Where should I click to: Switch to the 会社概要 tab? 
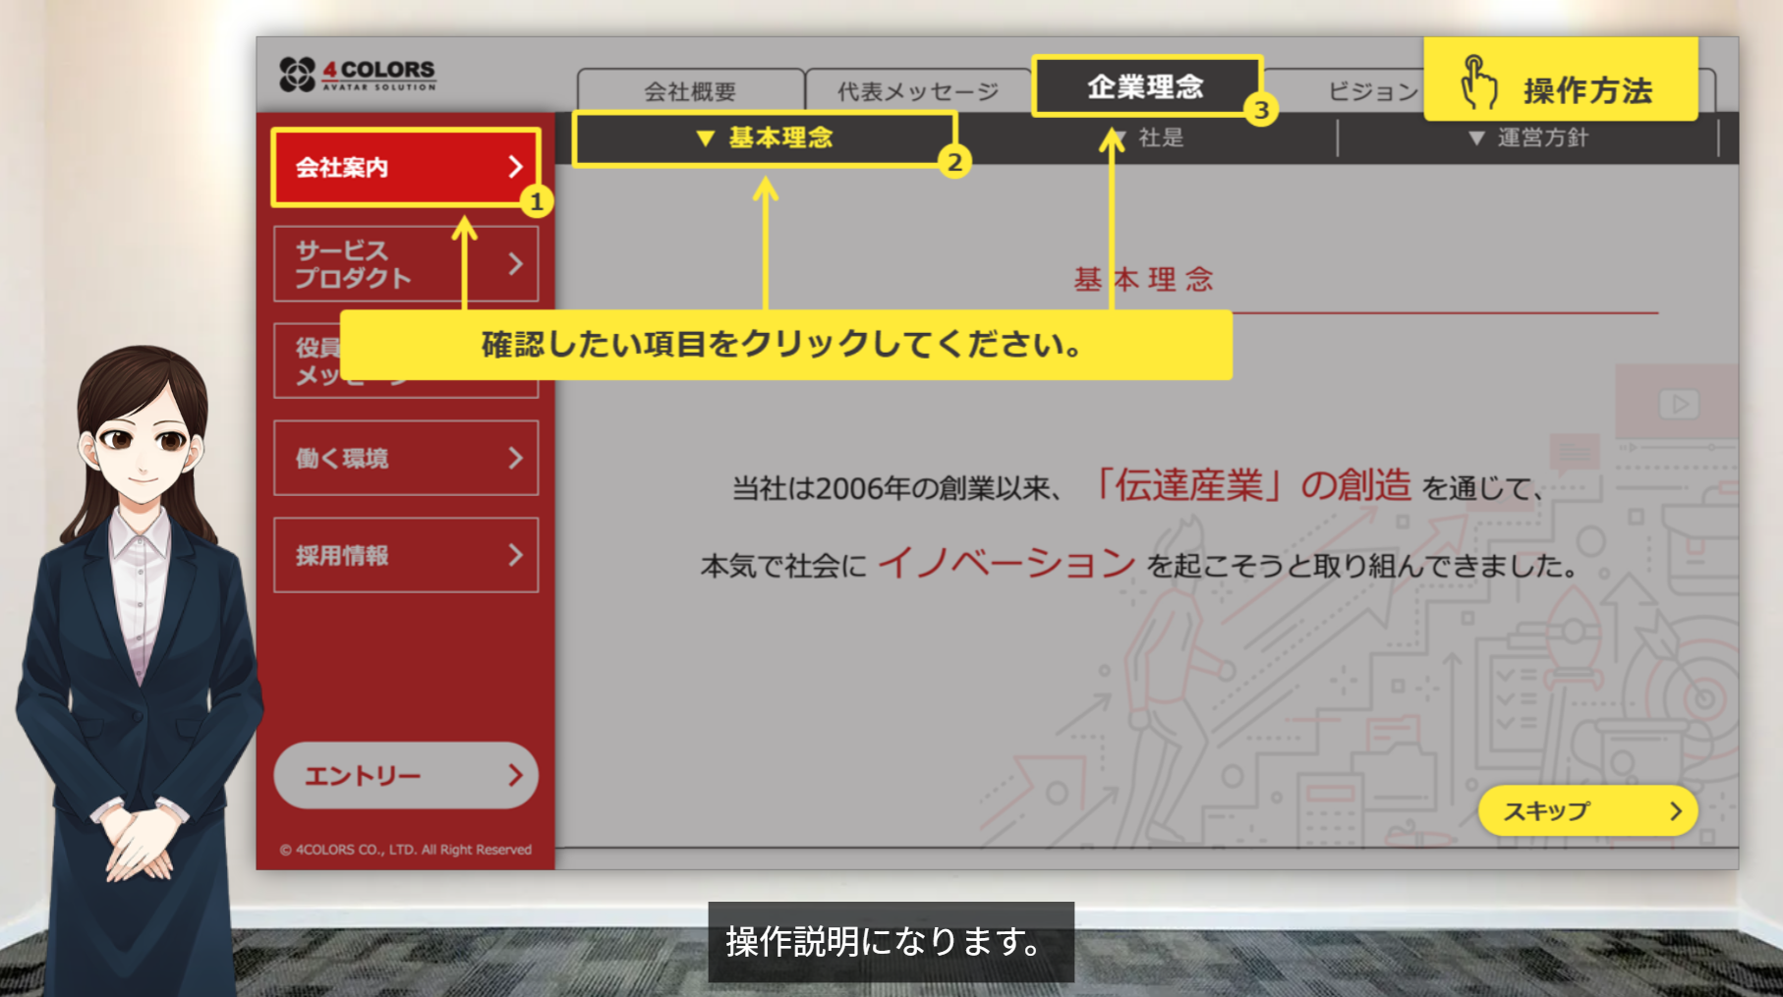690,92
